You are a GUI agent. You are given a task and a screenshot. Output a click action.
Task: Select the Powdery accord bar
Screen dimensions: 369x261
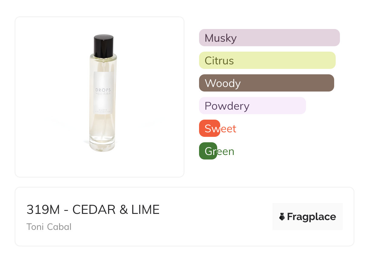(252, 106)
